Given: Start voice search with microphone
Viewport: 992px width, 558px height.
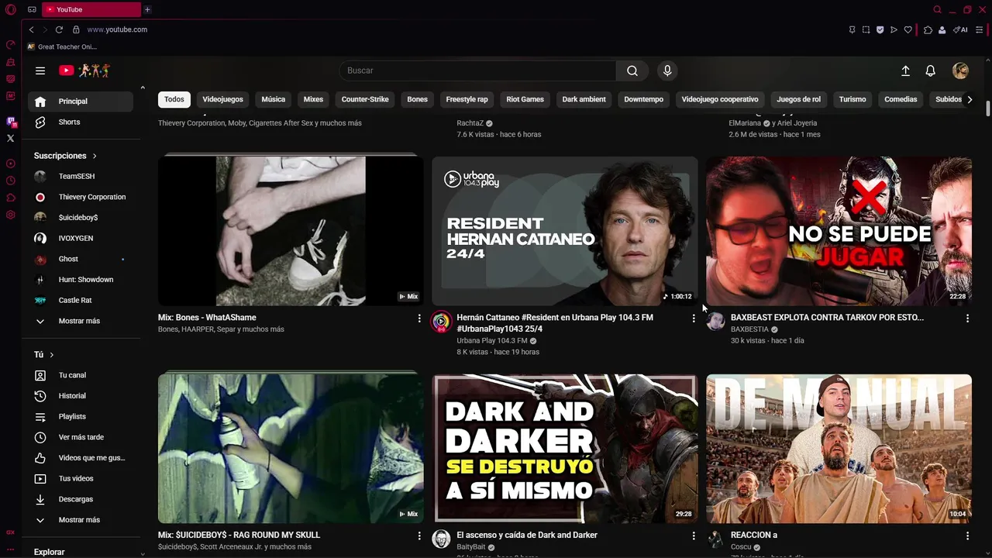Looking at the screenshot, I should pos(667,71).
